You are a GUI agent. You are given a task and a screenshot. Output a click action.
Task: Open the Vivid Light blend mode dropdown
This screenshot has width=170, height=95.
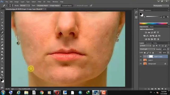[x=147, y=49]
